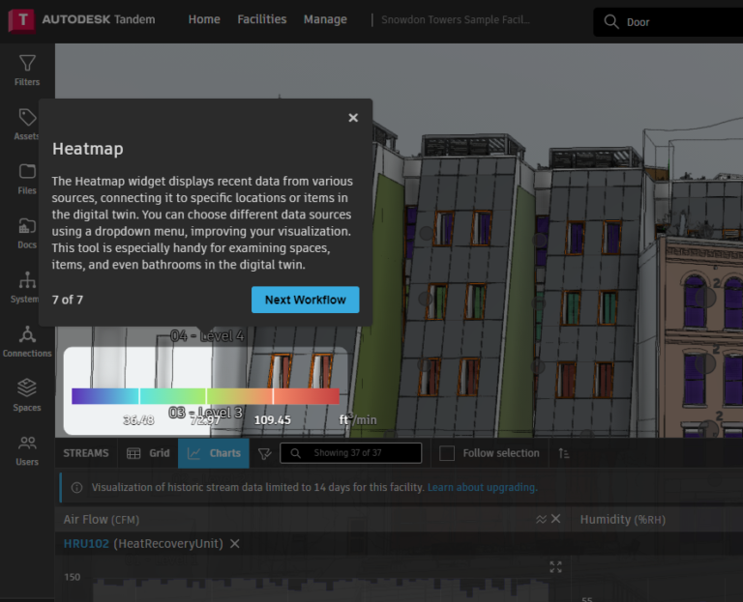Viewport: 743px width, 602px height.
Task: Open the Assets panel
Action: coord(27,125)
